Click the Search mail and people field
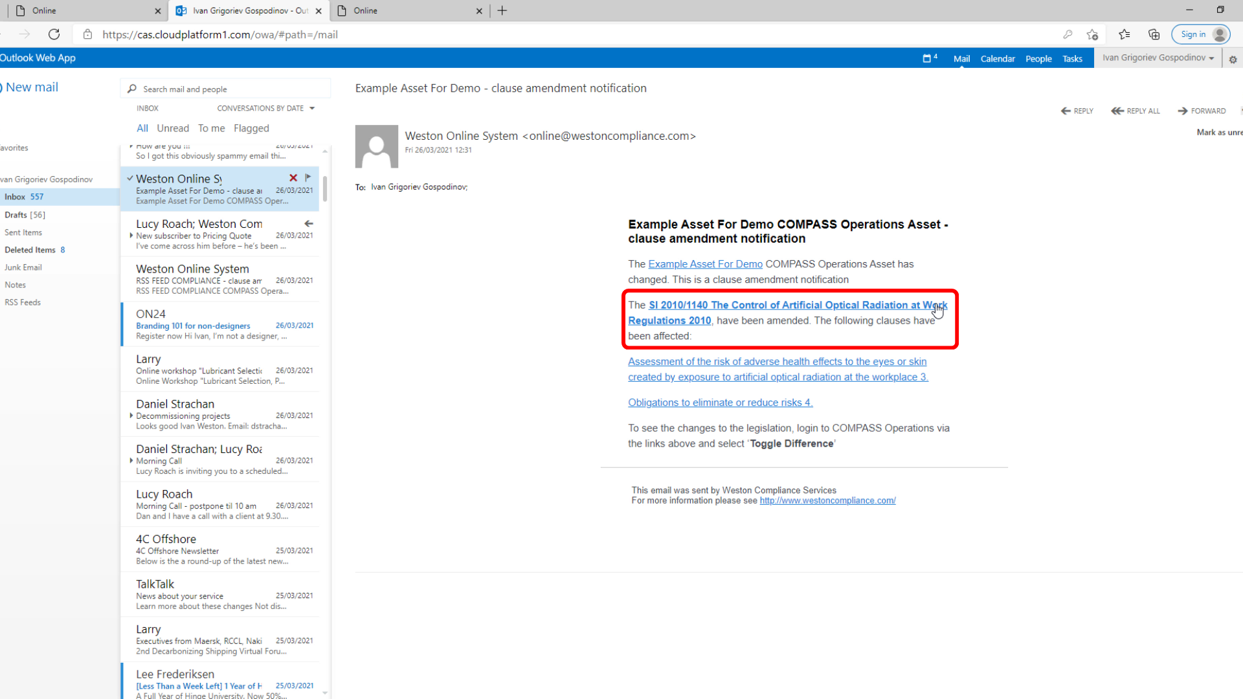1243x699 pixels. (226, 89)
